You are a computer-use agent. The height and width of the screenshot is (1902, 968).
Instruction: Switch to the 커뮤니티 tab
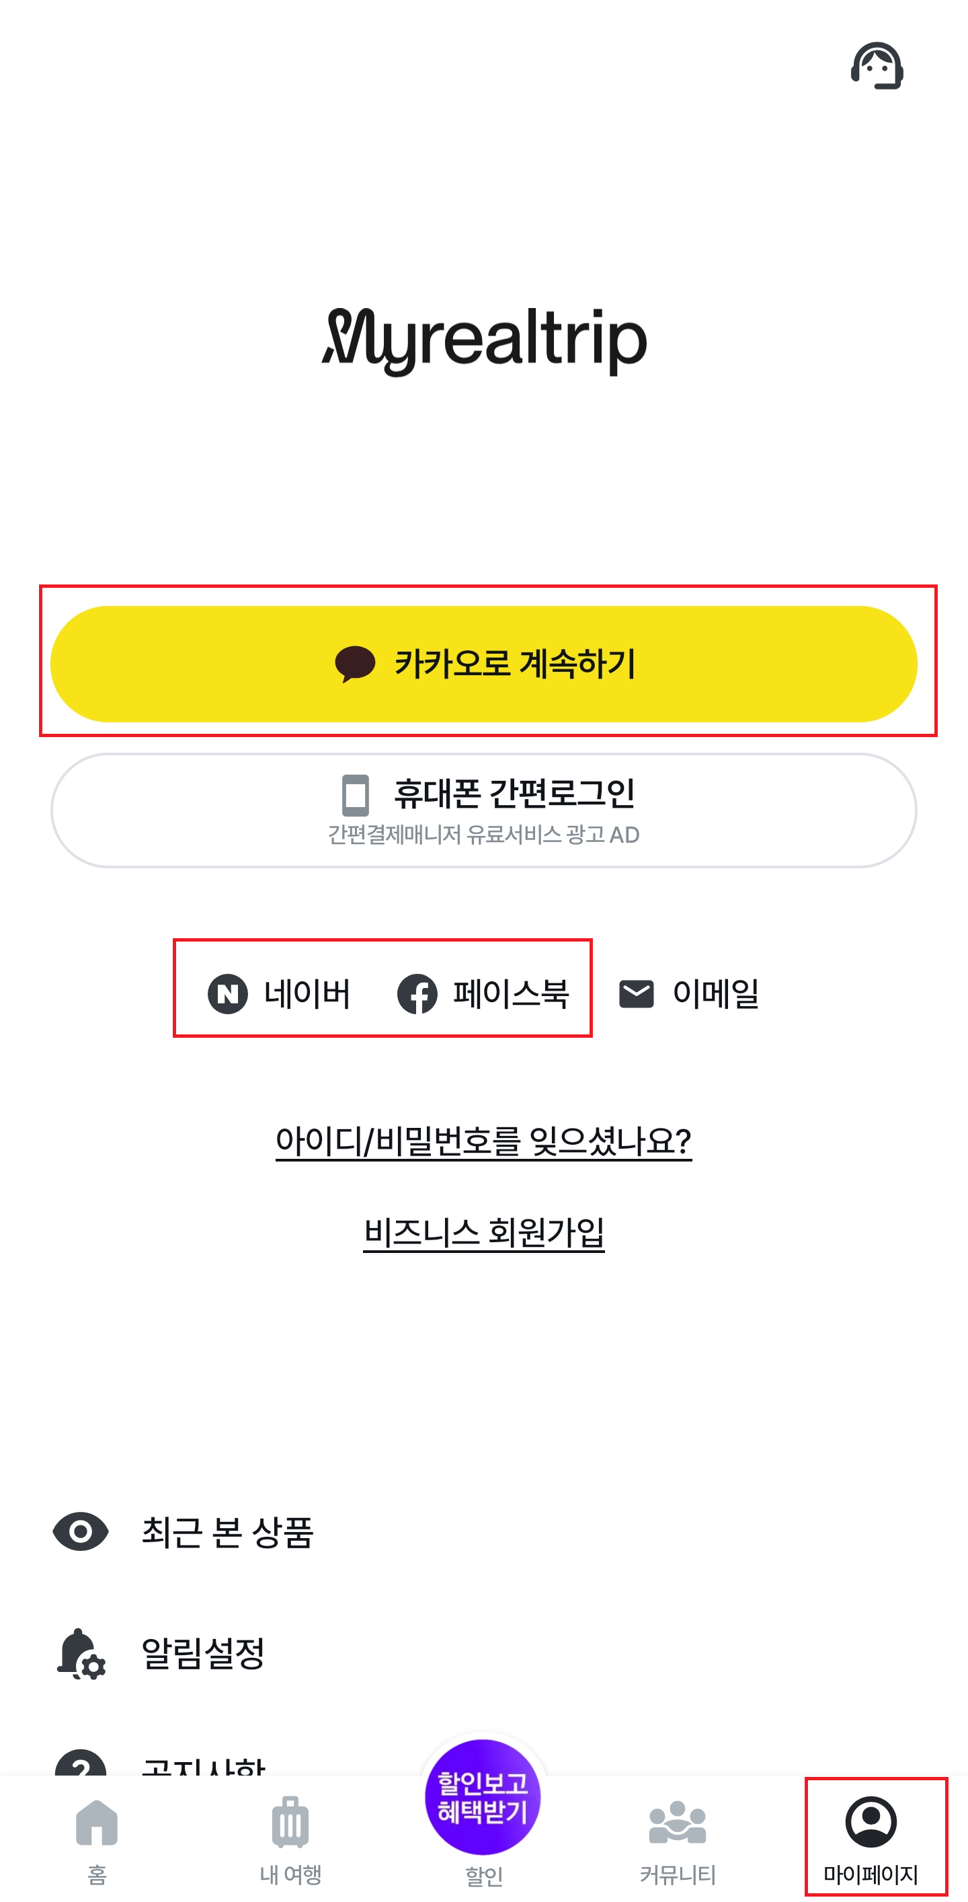(x=678, y=1839)
